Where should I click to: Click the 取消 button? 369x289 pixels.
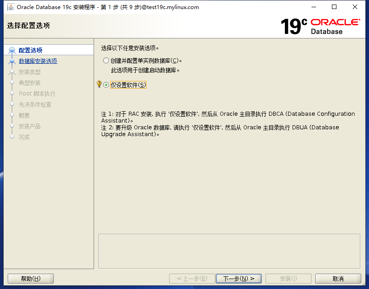338,278
